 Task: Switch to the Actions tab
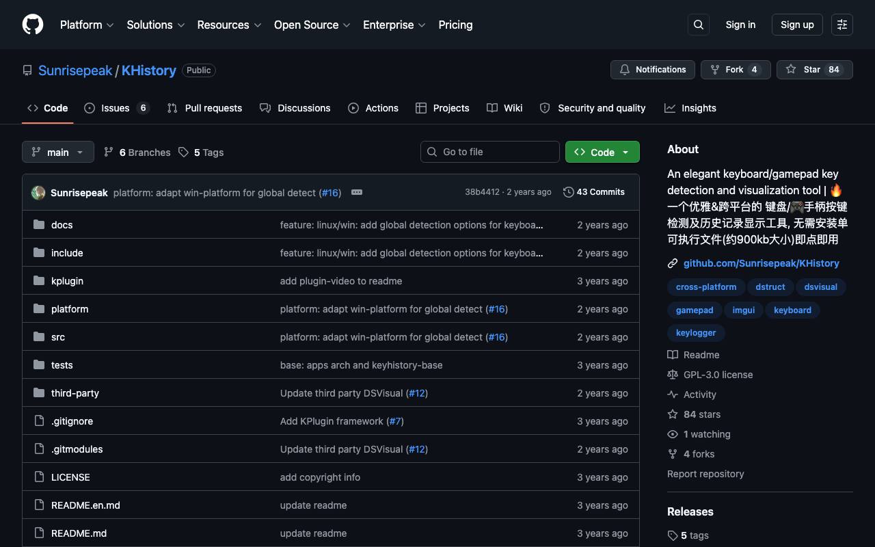pos(373,108)
